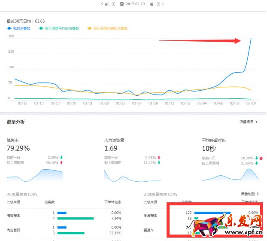Open 流量地图 link with chevron

249,194
